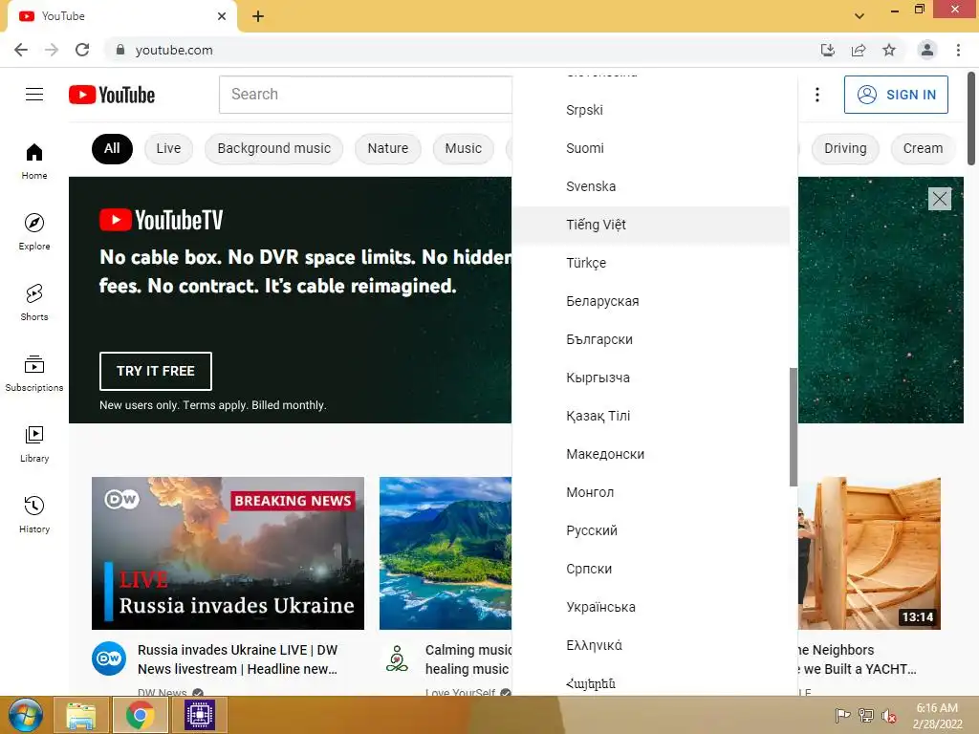Screen dimensions: 979x734
Task: Open History in the sidebar
Action: coord(34,514)
